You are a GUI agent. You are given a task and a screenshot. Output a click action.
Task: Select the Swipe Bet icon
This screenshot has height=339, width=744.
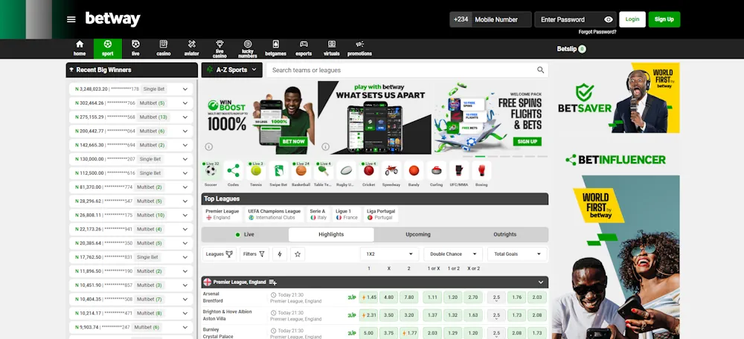tap(278, 171)
